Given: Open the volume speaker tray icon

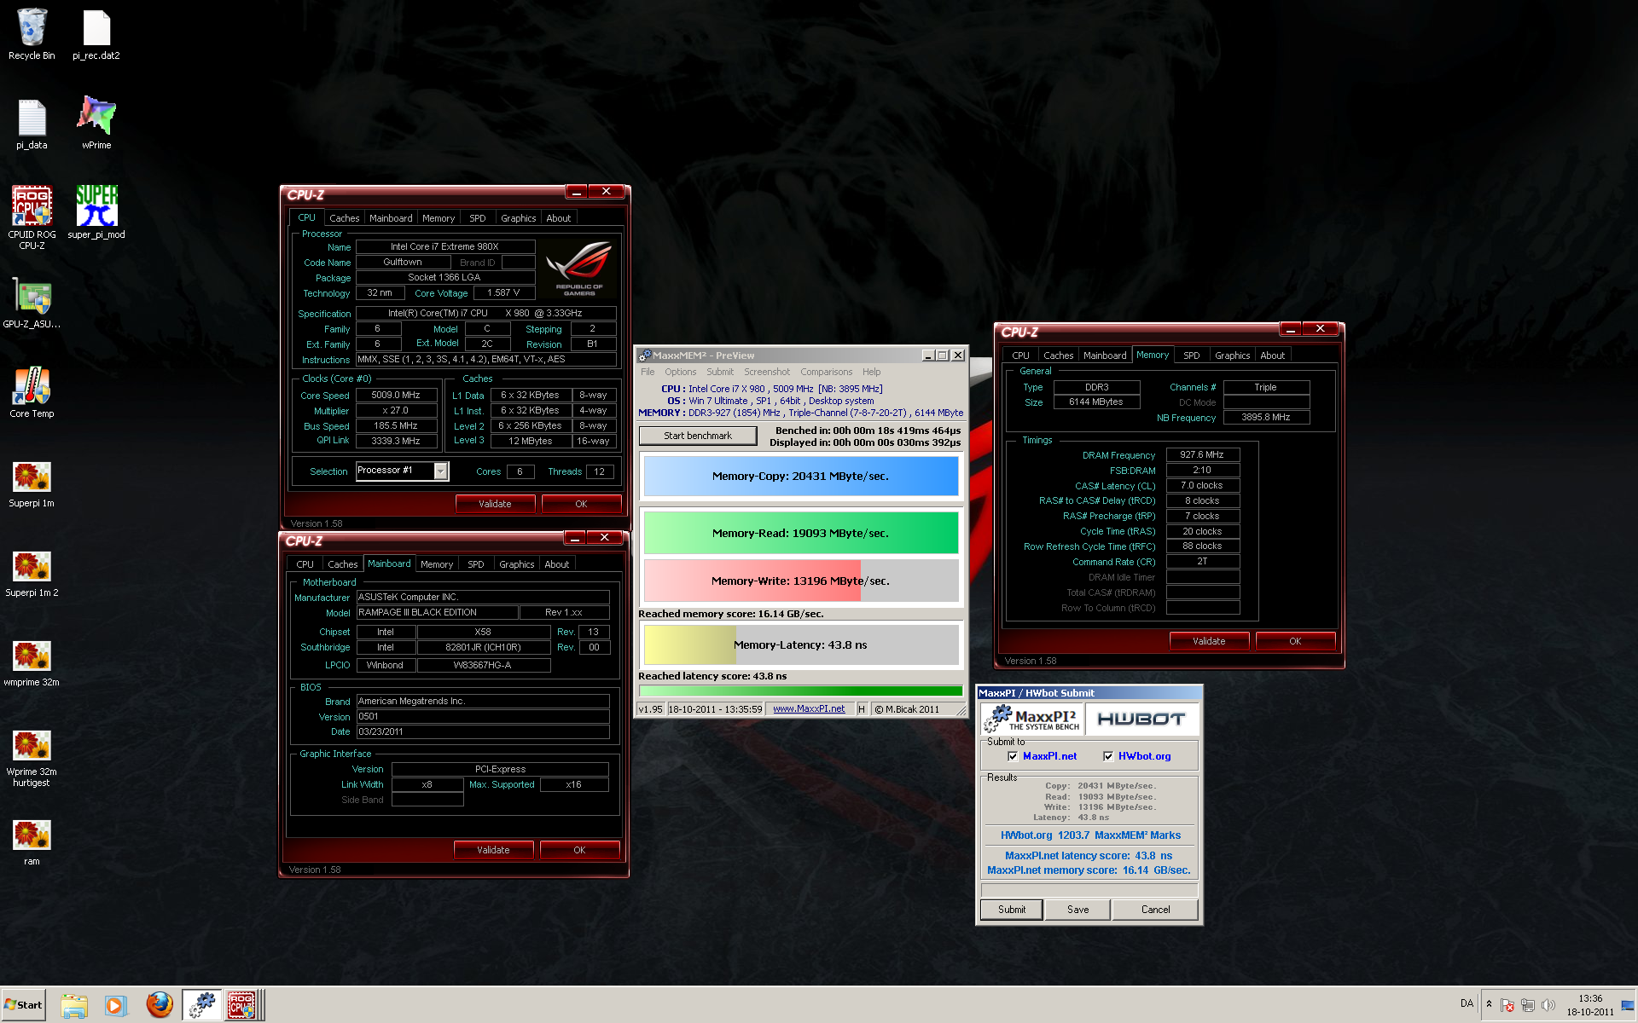Looking at the screenshot, I should click(x=1548, y=1005).
